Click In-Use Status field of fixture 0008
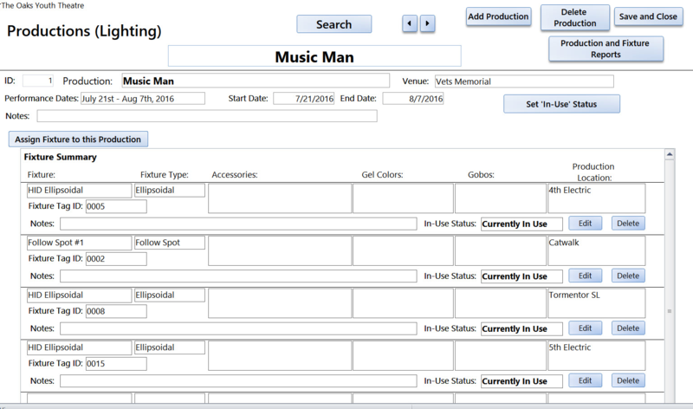The image size is (693, 409). click(521, 329)
